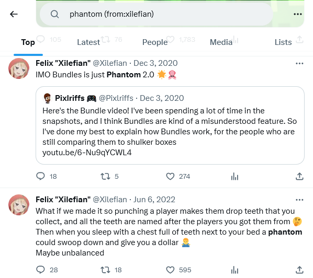Open more menu on Jun 6 tweet
313x278 pixels.
click(x=299, y=200)
